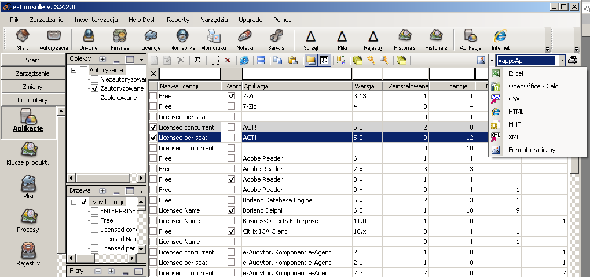The width and height of the screenshot is (590, 277).
Task: Click the Zmiany sidebar button
Action: coord(33,87)
